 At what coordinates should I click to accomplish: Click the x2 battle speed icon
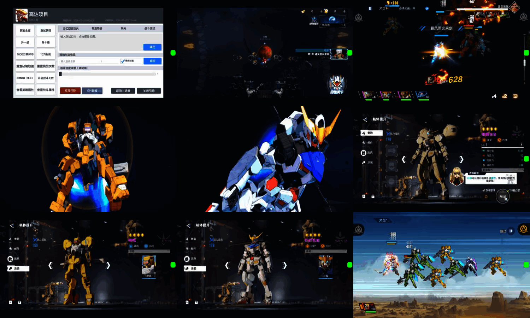click(505, 96)
